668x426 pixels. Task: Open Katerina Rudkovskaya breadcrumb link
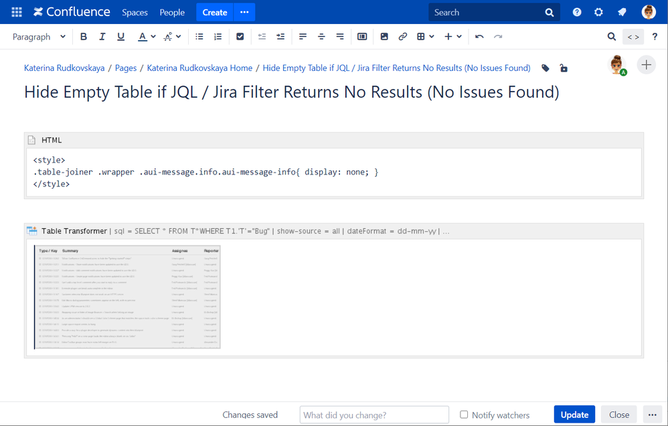[x=64, y=68]
